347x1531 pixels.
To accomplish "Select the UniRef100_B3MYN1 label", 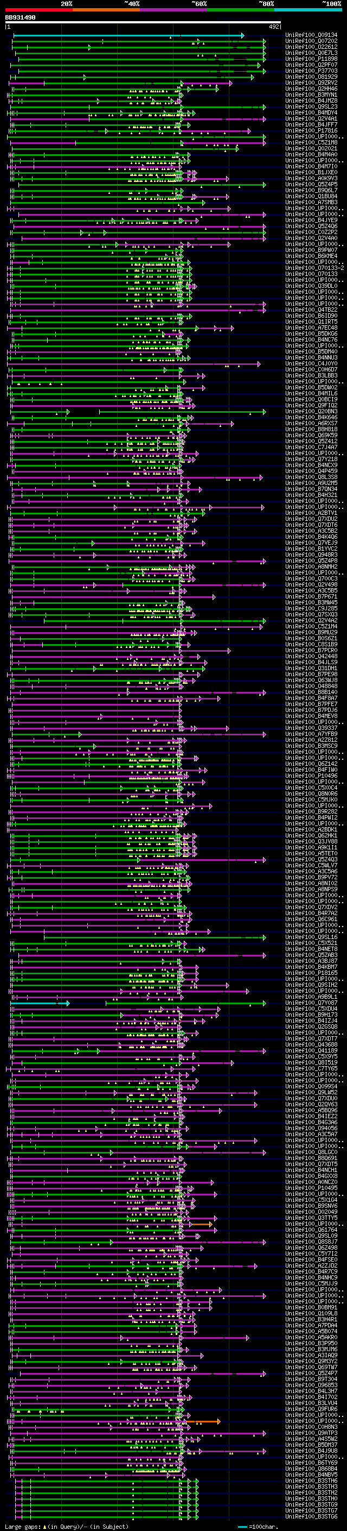I will point(311,94).
